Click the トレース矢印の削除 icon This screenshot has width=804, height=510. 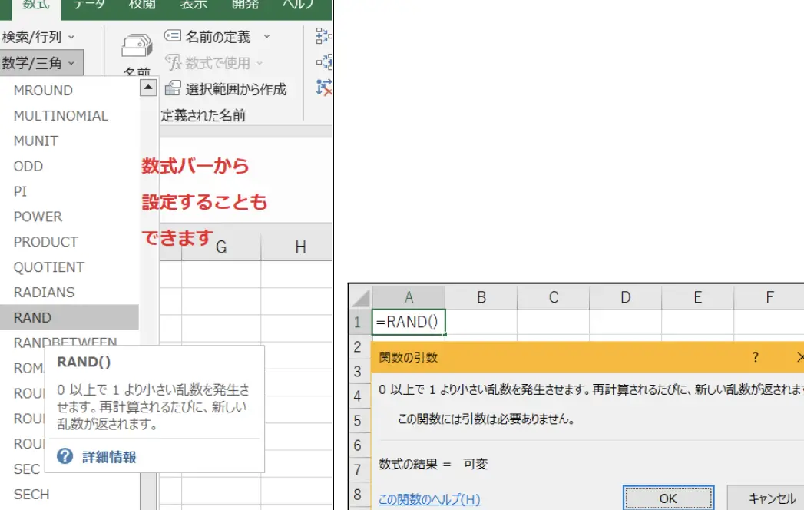pyautogui.click(x=325, y=87)
